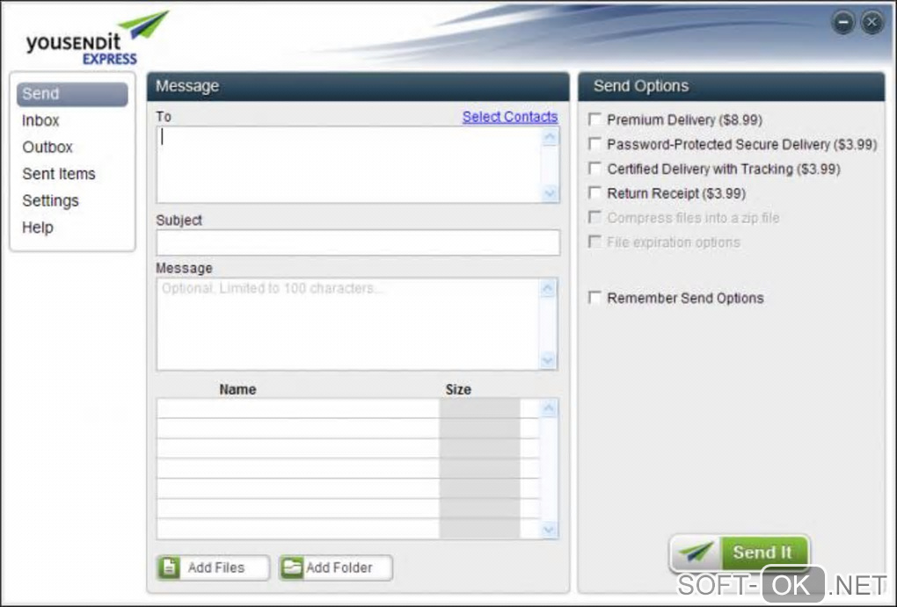Viewport: 897px width, 607px height.
Task: Click the Add Files button
Action: pyautogui.click(x=213, y=567)
